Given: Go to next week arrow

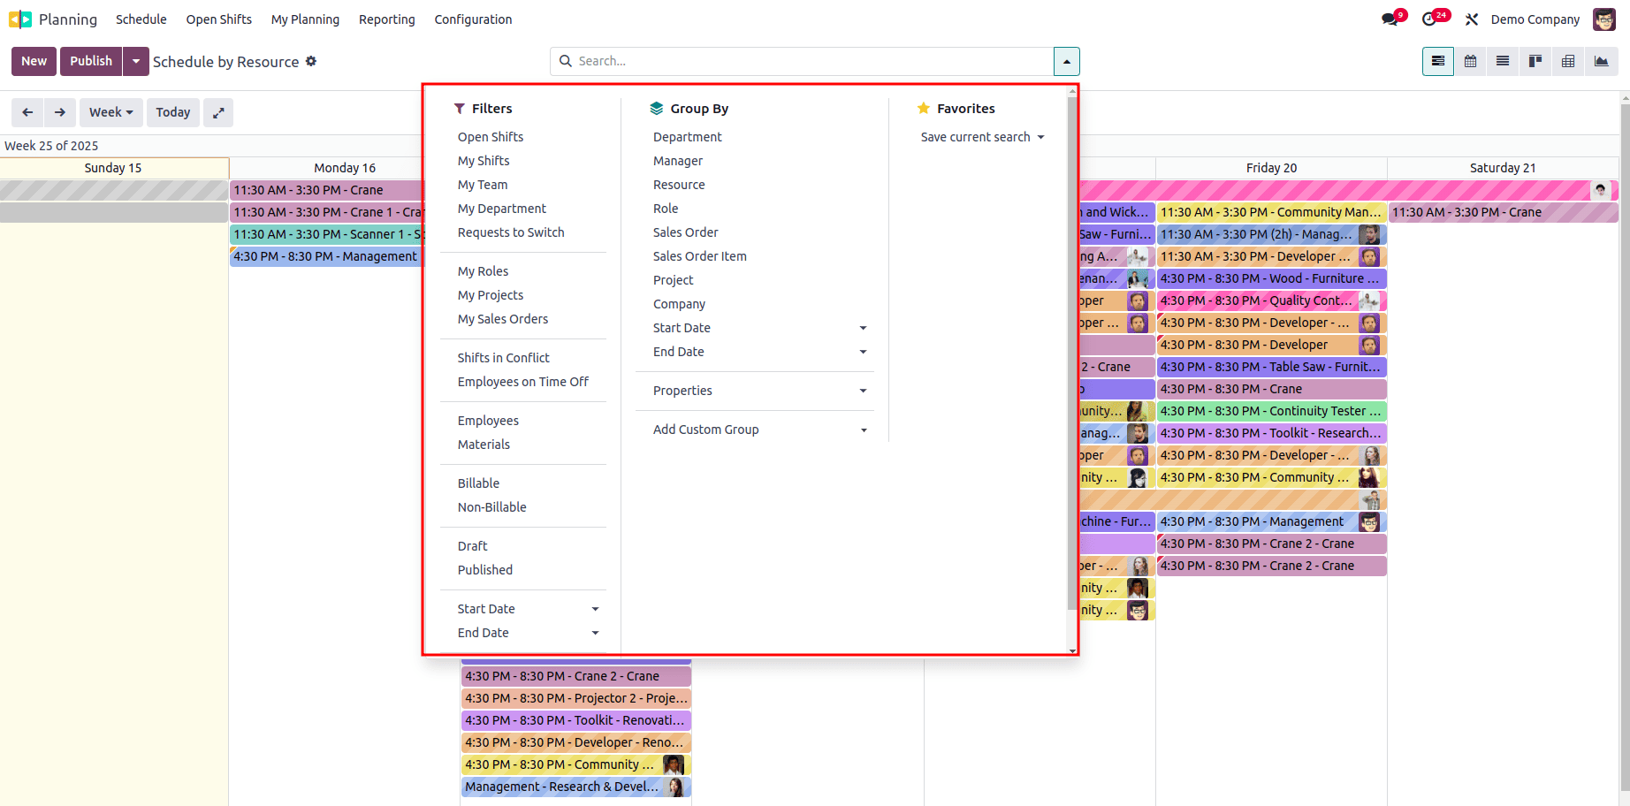Looking at the screenshot, I should click(x=60, y=112).
